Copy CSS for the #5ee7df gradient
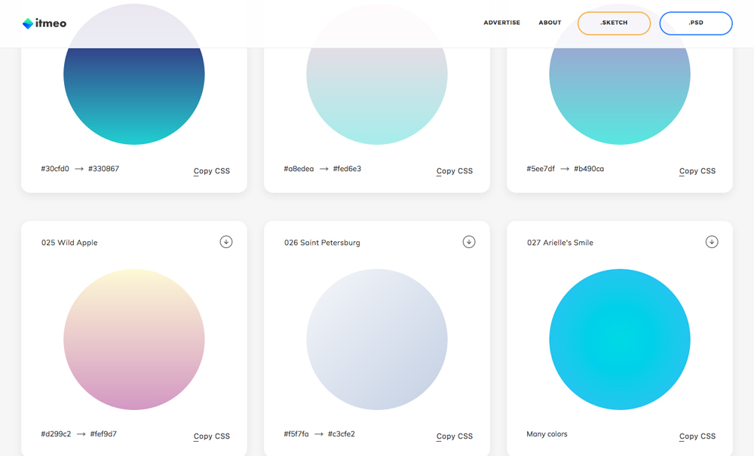The width and height of the screenshot is (754, 456). [697, 171]
